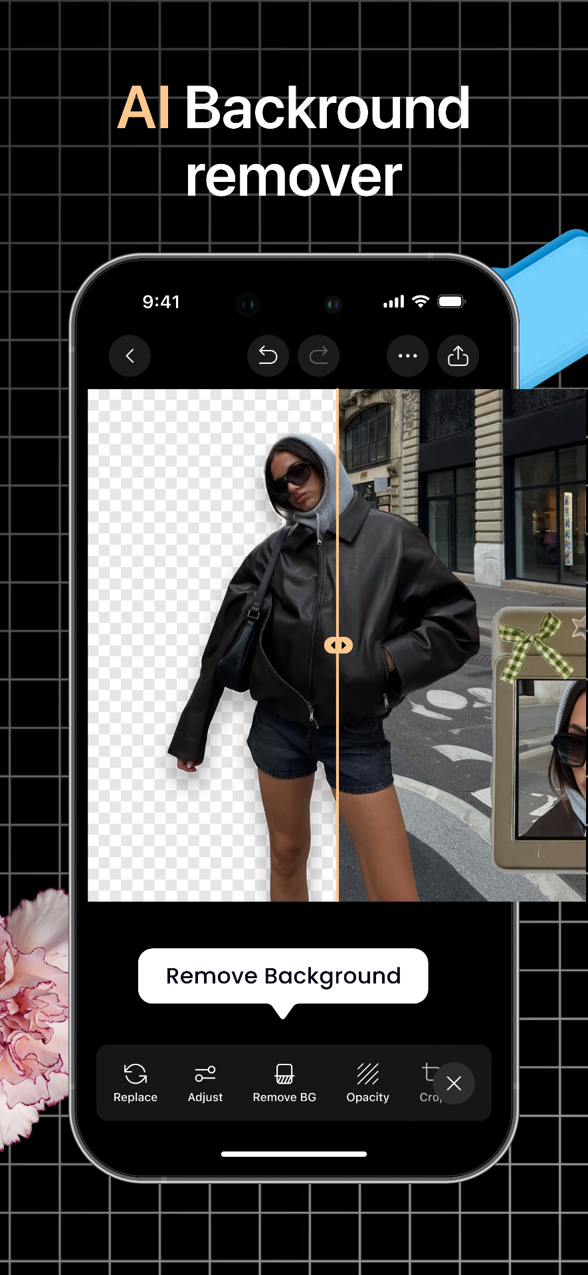Tap the back chevron button
The height and width of the screenshot is (1275, 588).
point(130,356)
